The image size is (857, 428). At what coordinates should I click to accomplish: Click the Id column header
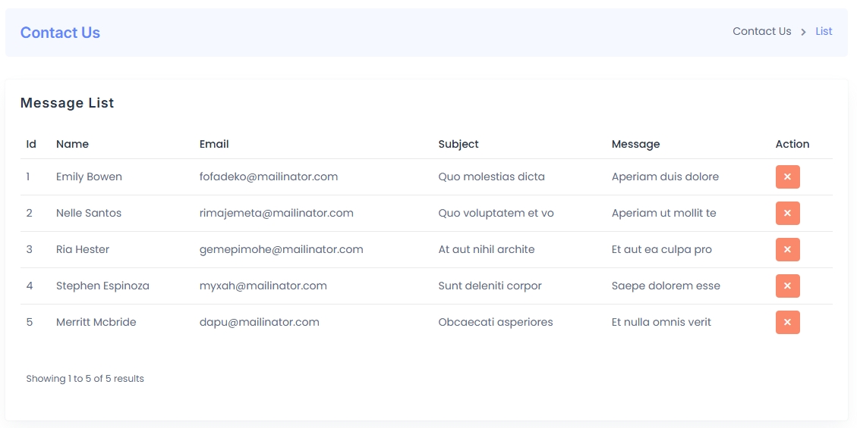pyautogui.click(x=31, y=144)
